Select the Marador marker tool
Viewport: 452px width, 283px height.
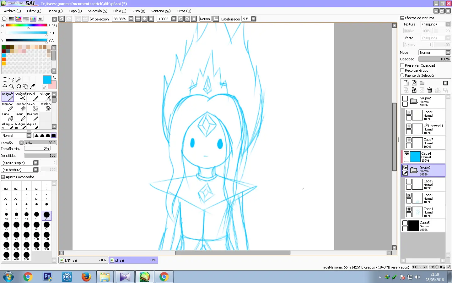coord(8,107)
